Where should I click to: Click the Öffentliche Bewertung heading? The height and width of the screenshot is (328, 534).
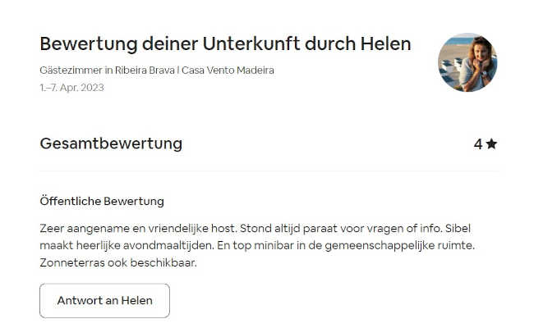[102, 201]
